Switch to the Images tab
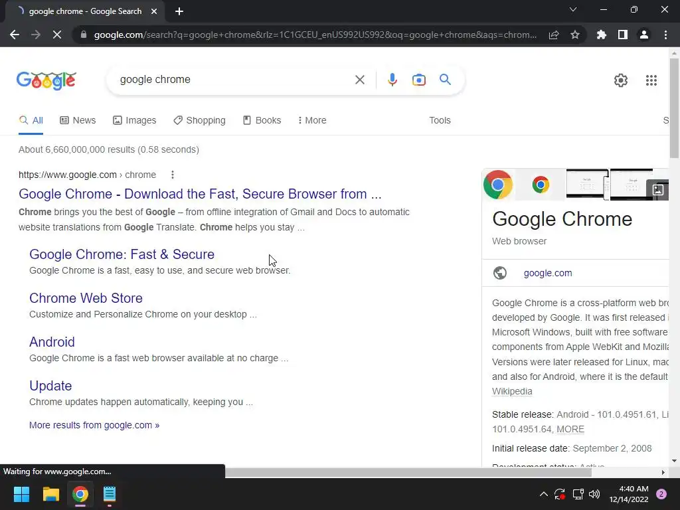 (x=134, y=121)
